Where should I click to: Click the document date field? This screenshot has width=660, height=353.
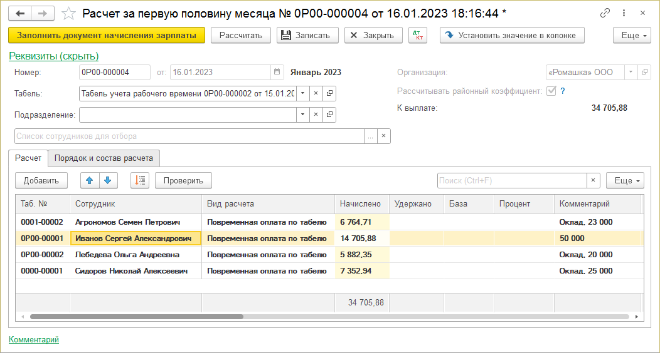coord(221,72)
